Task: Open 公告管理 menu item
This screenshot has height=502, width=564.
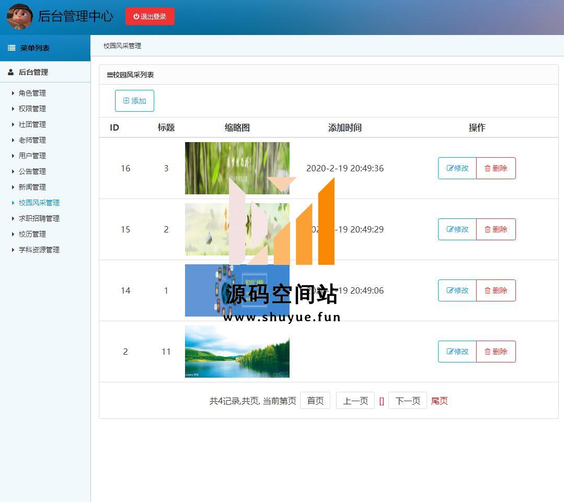Action: tap(32, 171)
